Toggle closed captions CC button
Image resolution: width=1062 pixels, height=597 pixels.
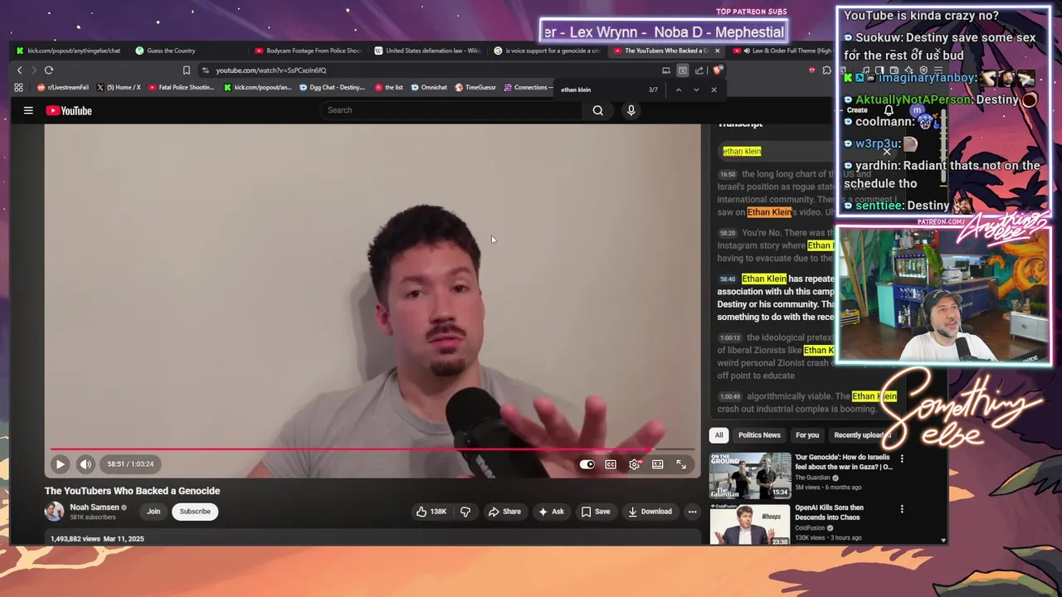[x=611, y=464]
